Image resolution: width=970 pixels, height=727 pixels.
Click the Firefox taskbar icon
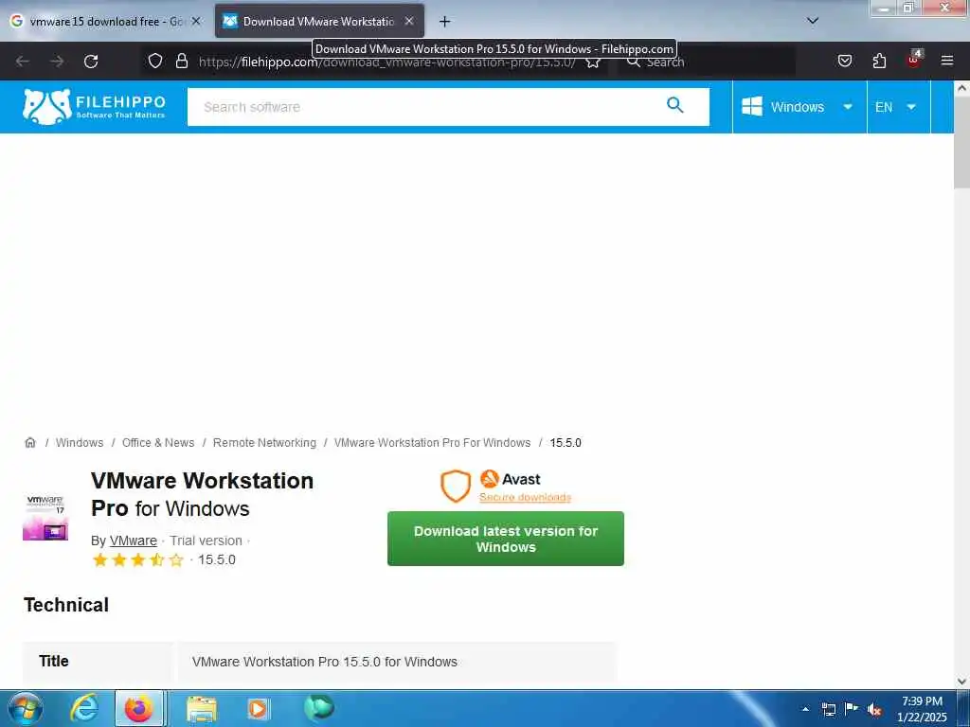click(139, 708)
